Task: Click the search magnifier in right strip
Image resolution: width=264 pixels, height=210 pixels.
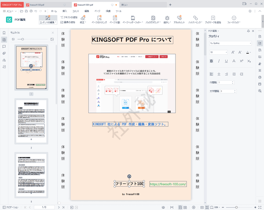Action: click(x=260, y=91)
